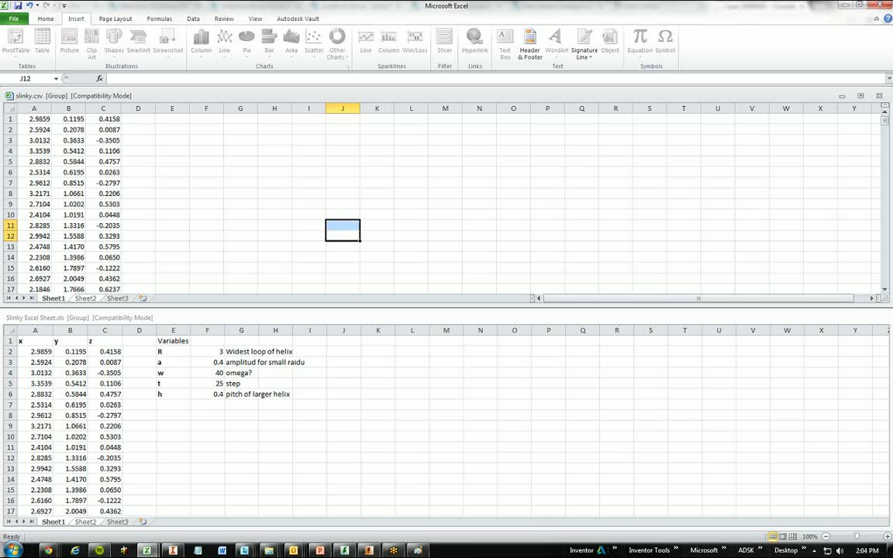Select cell A1 in slinky.csv
The image size is (893, 558).
coord(34,119)
